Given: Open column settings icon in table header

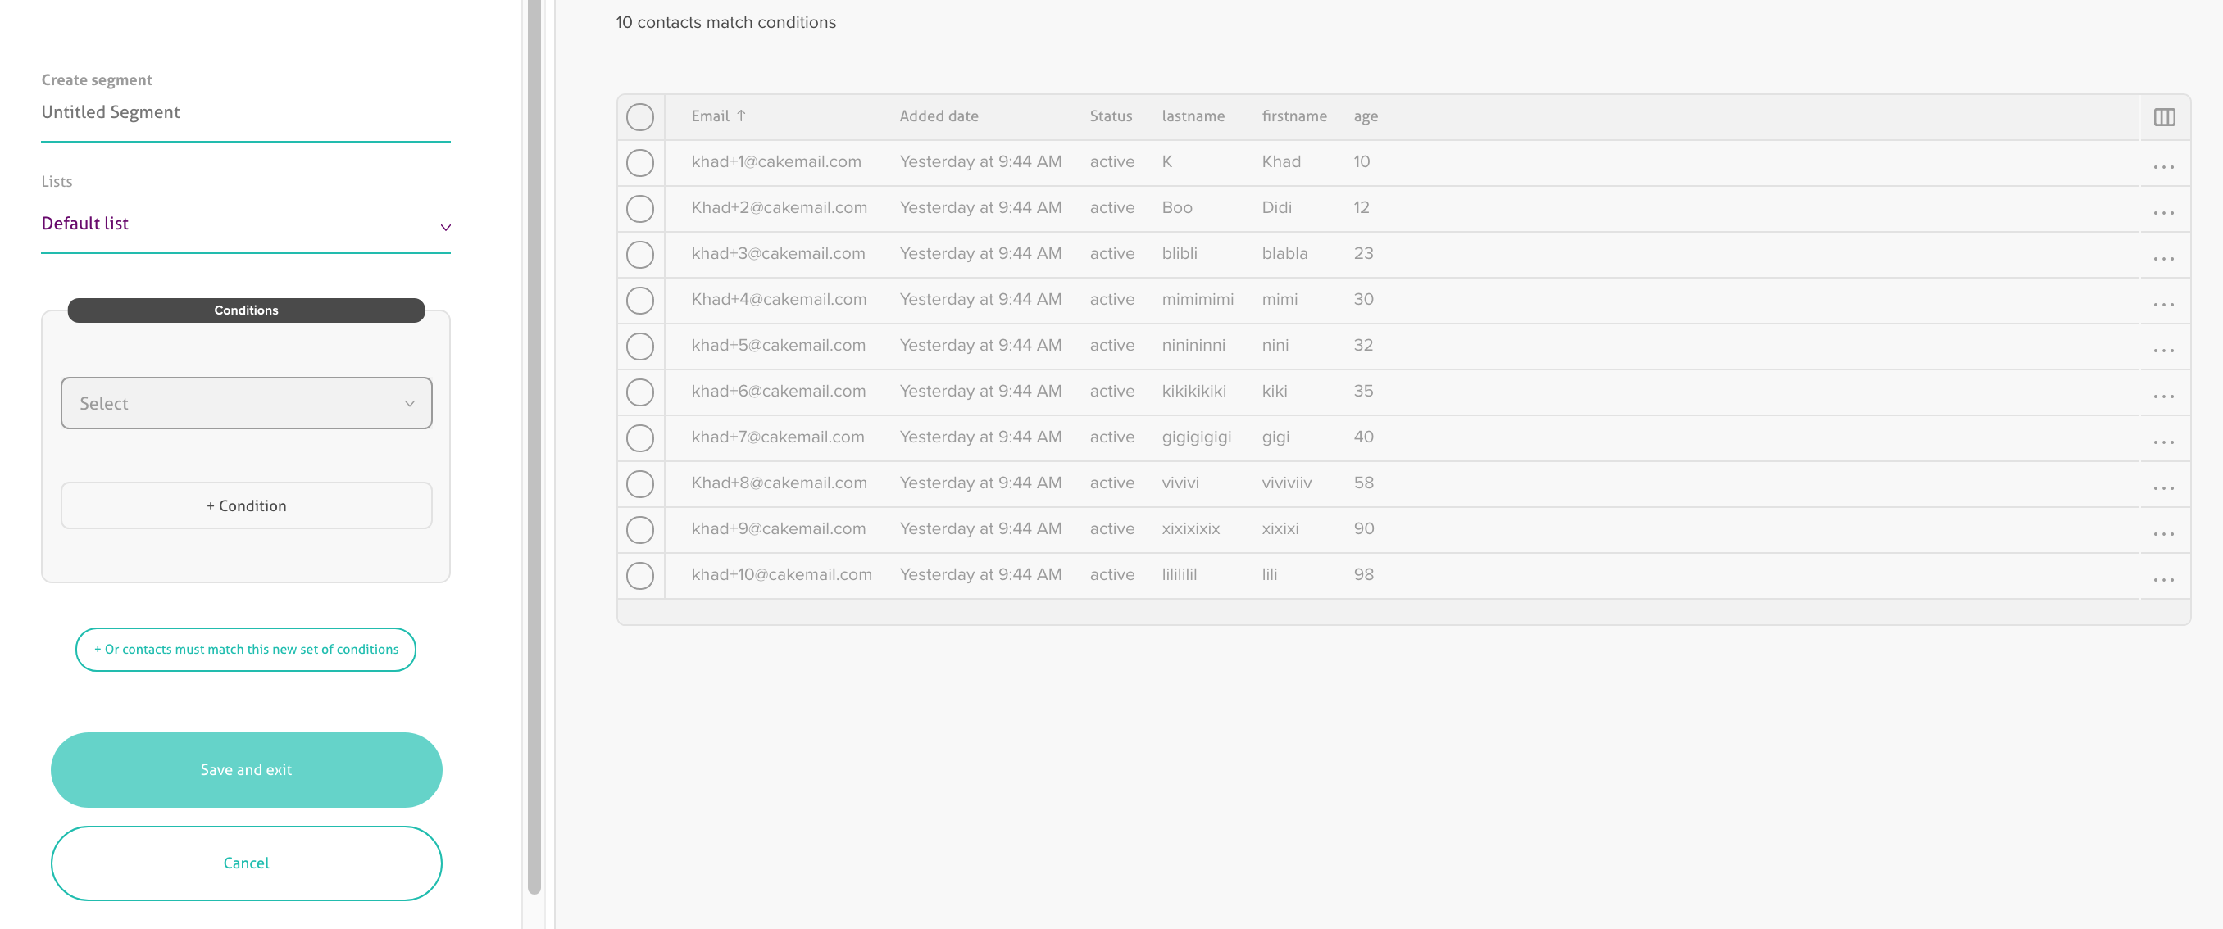Looking at the screenshot, I should [x=2163, y=116].
